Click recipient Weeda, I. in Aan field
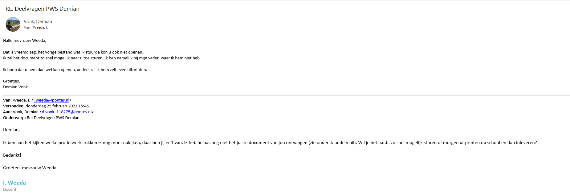Image resolution: width=570 pixels, height=196 pixels. pyautogui.click(x=40, y=27)
